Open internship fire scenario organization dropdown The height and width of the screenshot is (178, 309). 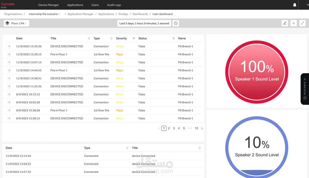(x=45, y=14)
